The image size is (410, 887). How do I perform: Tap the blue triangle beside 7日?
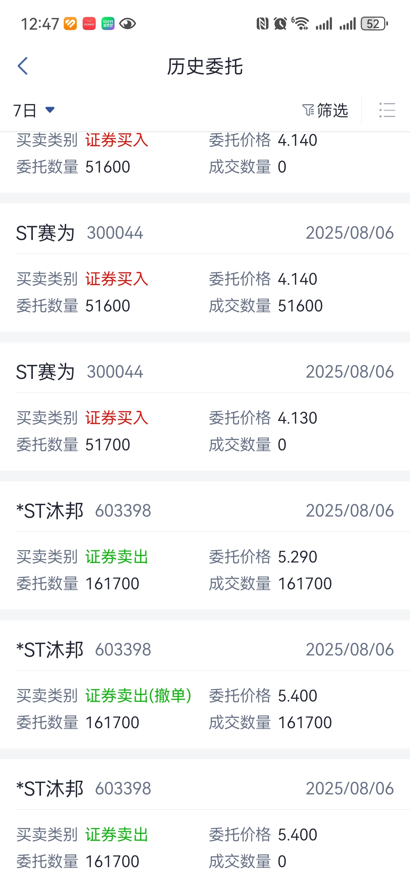50,110
